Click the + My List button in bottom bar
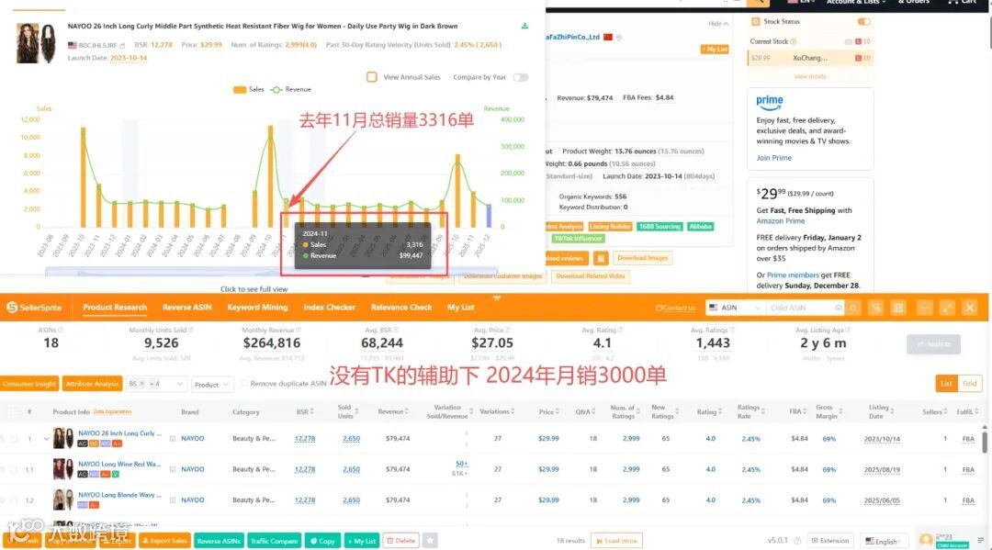 coord(361,541)
